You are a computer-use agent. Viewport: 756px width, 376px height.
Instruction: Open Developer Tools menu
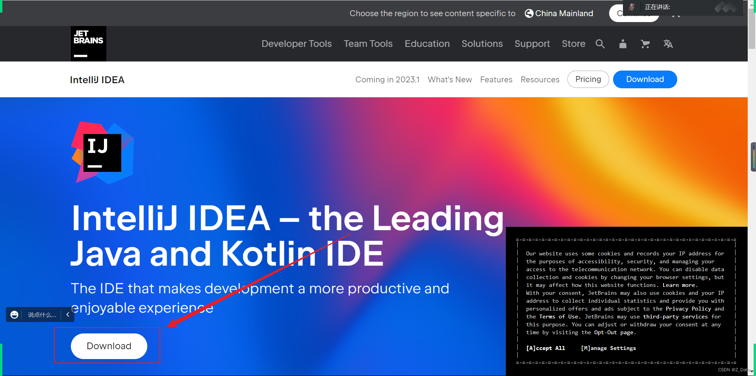[296, 44]
